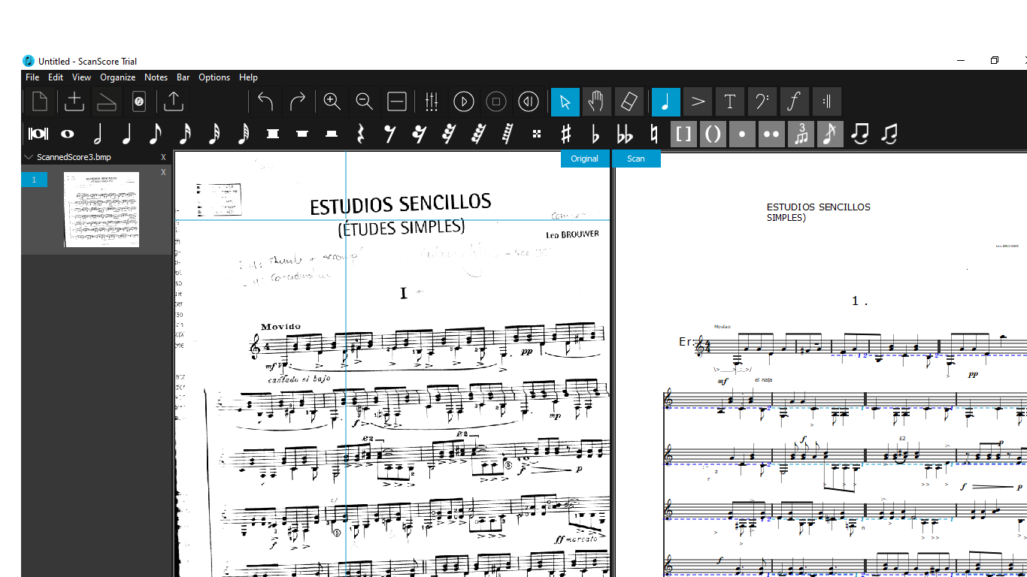Viewport: 1027px width, 577px height.
Task: Select the whole rest
Action: [302, 134]
